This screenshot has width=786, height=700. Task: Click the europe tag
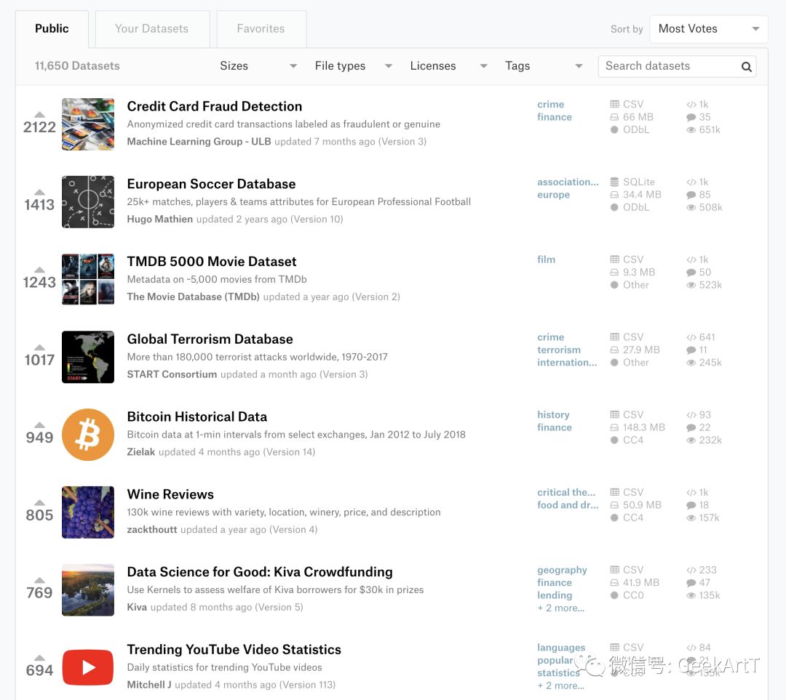[553, 195]
